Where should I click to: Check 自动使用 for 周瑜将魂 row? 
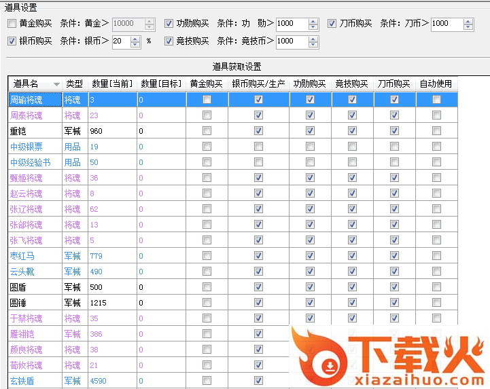pos(436,100)
